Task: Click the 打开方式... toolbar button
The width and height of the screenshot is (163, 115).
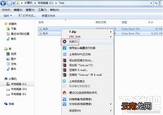Action: point(27,16)
